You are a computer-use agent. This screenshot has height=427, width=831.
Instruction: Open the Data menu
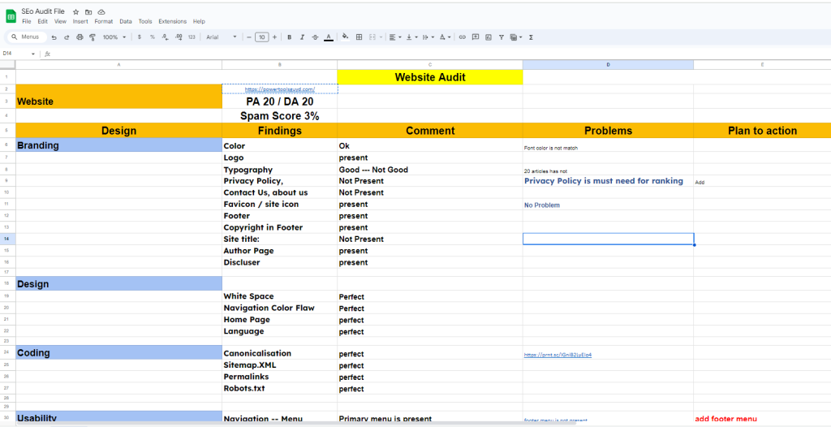click(126, 21)
